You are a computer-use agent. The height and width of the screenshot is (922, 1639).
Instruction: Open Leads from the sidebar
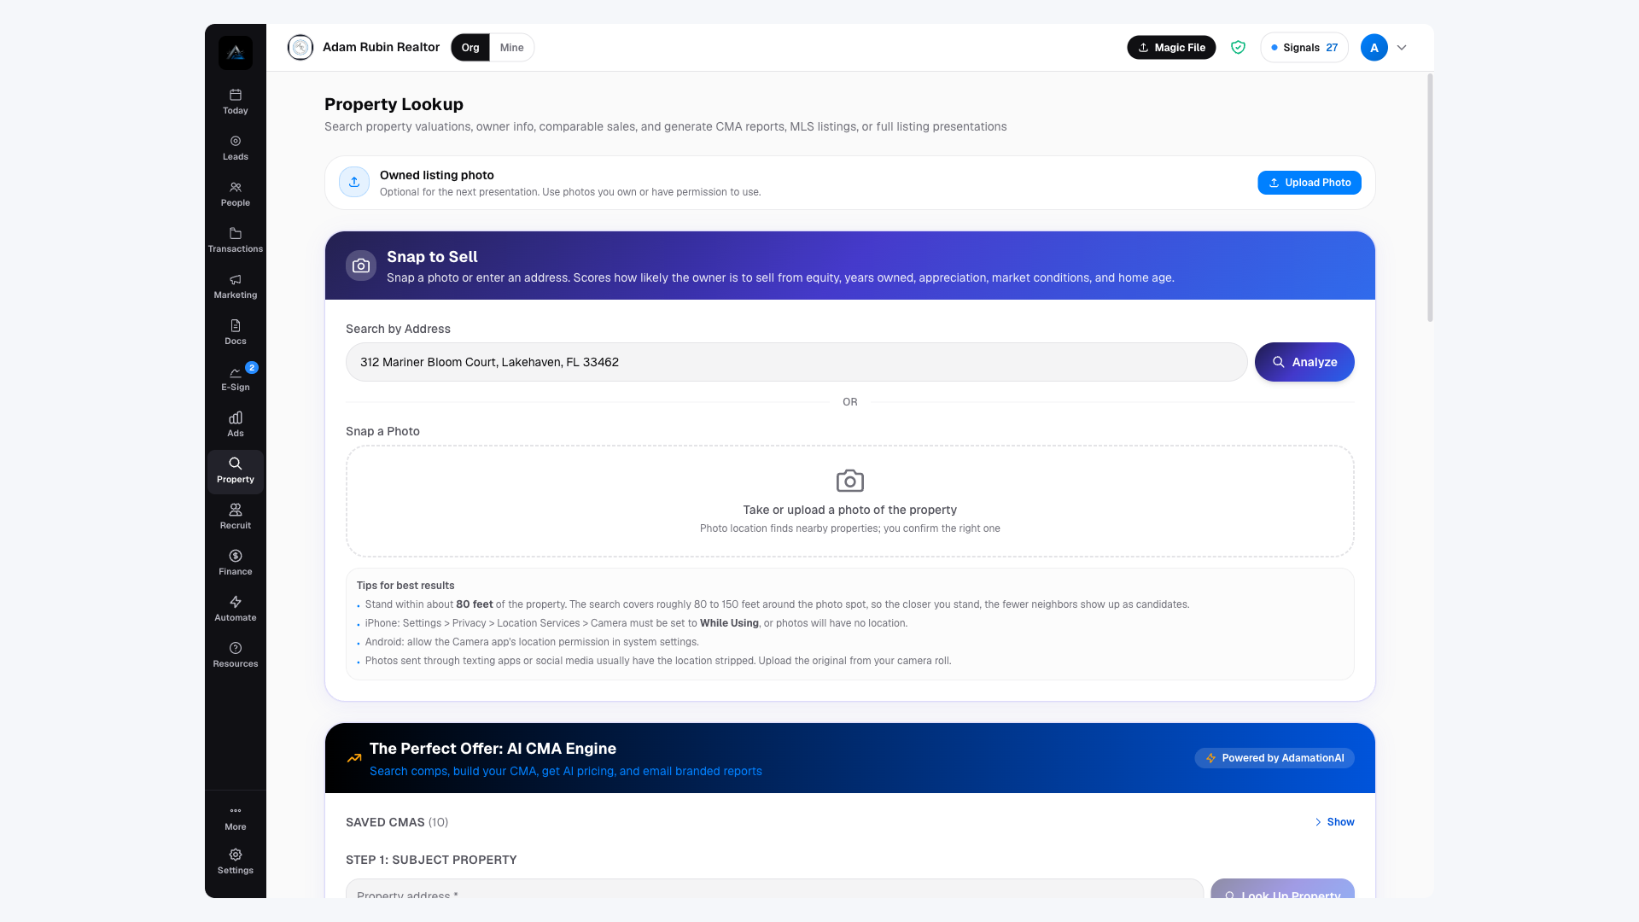pos(236,148)
